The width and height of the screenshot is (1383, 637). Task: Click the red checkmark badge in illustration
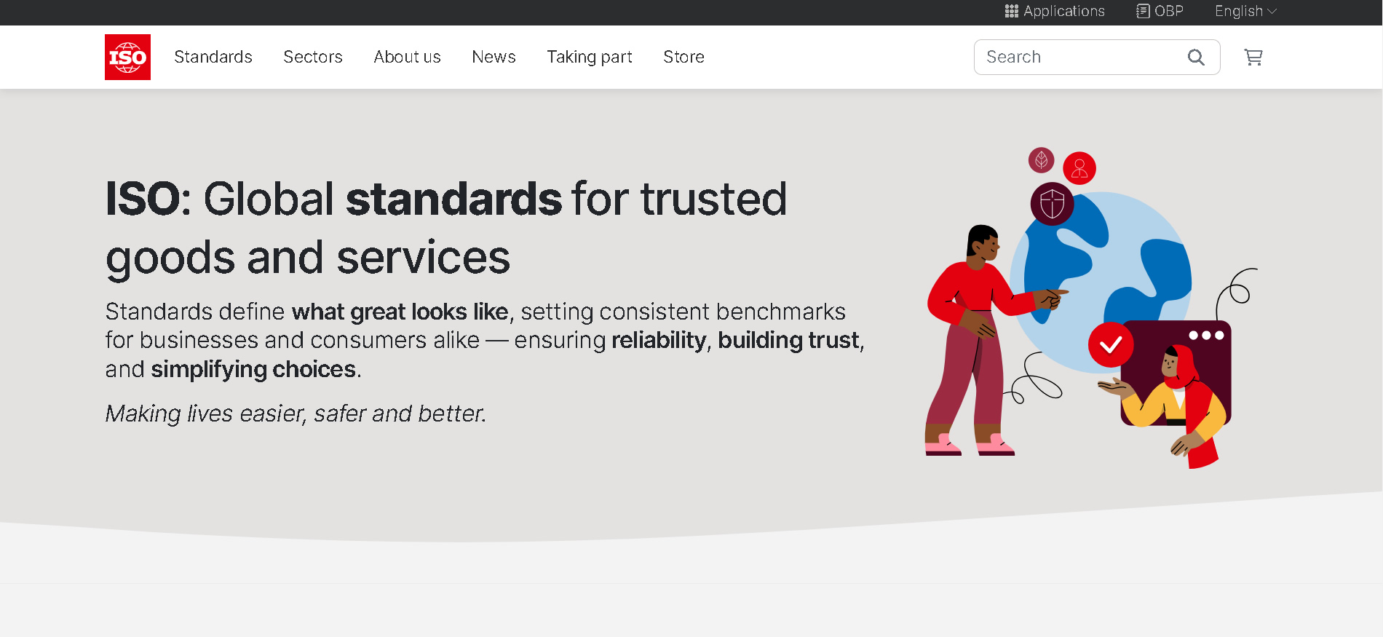point(1111,344)
